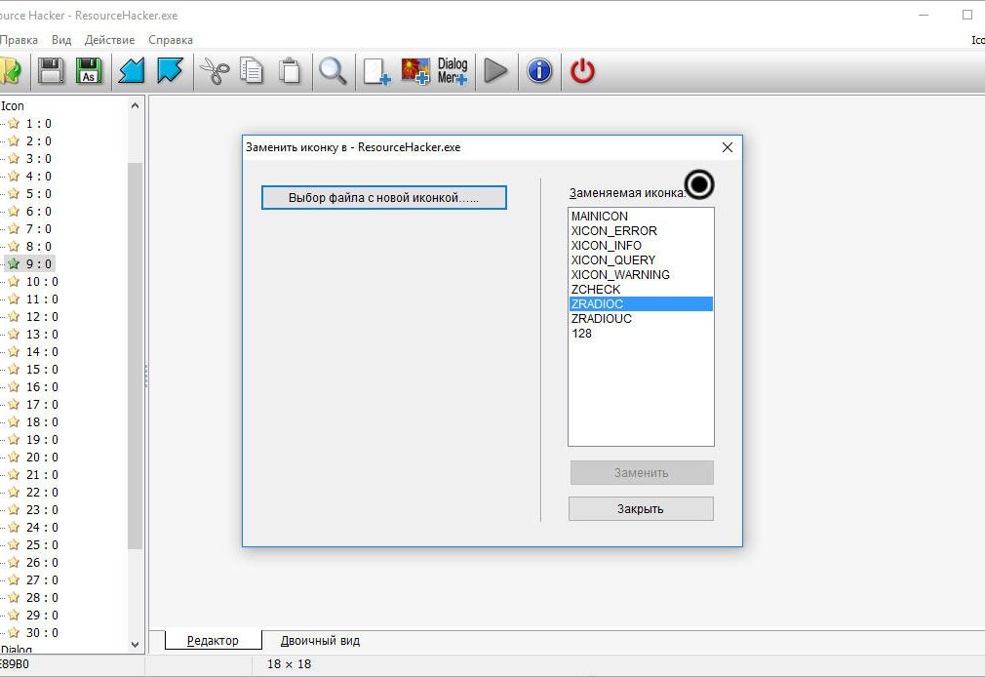
Task: Select tree item 10 : 0
Action: pos(42,282)
